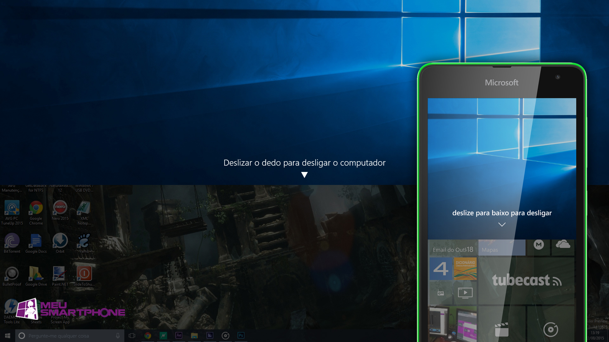This screenshot has height=342, width=609.
Task: Select the Google Drive desktop folder icon
Action: (36, 276)
